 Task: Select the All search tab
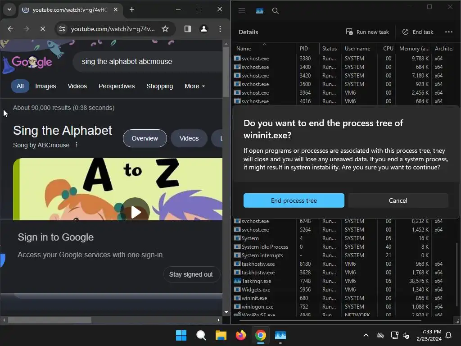pos(20,86)
